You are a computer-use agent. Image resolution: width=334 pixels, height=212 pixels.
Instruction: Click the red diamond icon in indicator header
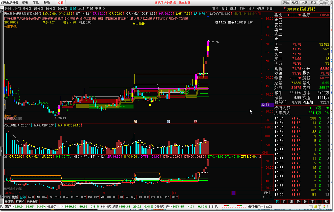click(255, 13)
